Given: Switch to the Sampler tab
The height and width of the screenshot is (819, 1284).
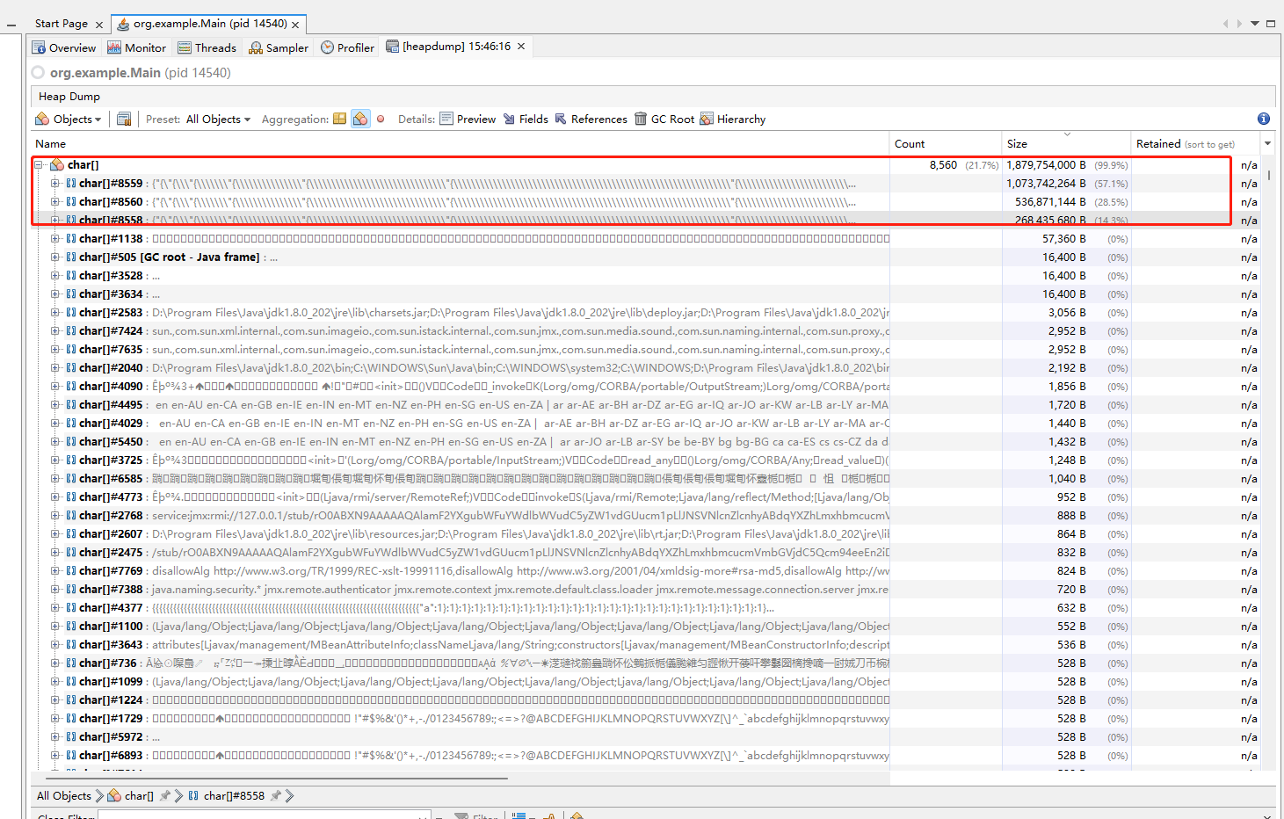Looking at the screenshot, I should tap(279, 47).
